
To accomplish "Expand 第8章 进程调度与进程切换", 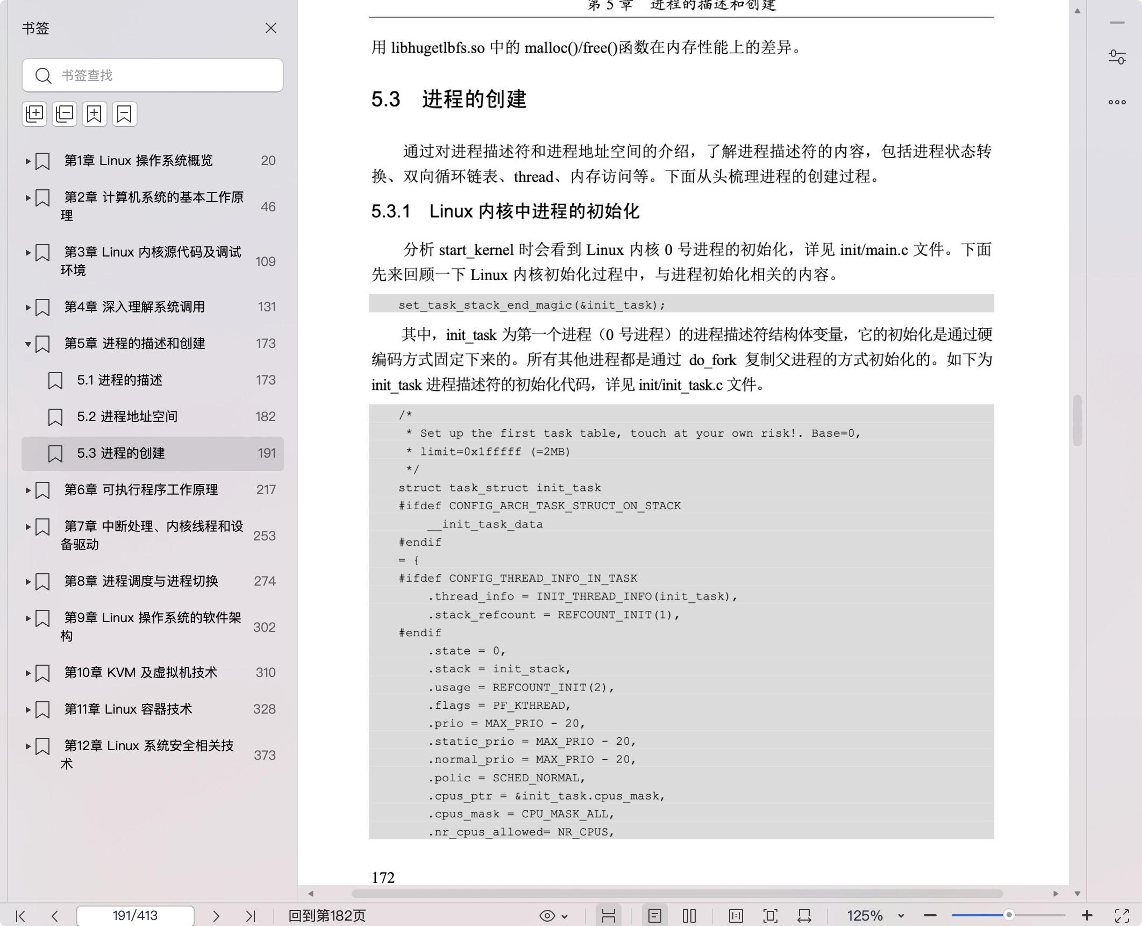I will (x=28, y=581).
